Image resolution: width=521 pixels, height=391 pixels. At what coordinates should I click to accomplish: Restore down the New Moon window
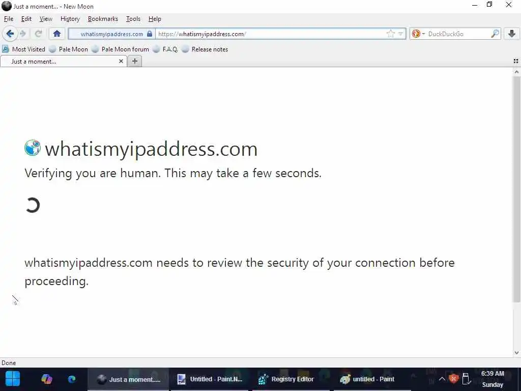coord(489,5)
